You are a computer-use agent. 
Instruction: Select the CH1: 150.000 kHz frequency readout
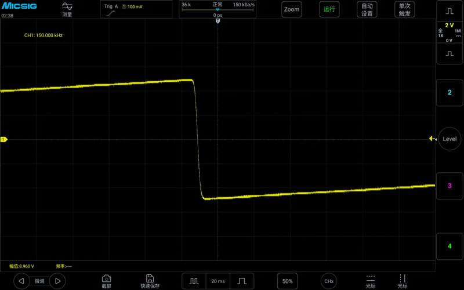43,35
